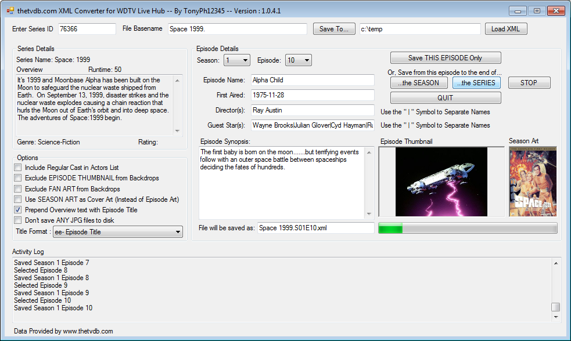Toggle Exclude FAN ART from Backdrops

pyautogui.click(x=17, y=189)
